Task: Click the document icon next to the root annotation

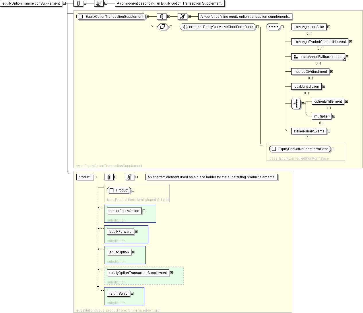Action: 99,3
